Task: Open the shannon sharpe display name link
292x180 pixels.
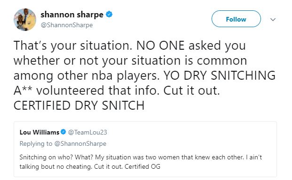Action: (72, 15)
